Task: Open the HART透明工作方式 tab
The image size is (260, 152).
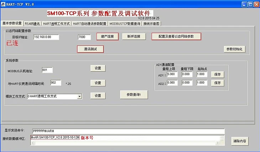Action: (x=56, y=24)
